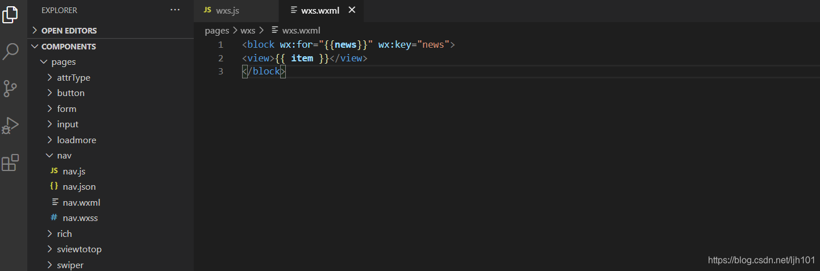Viewport: 820px width, 271px height.
Task: Click the EXPLORER panel title
Action: (59, 10)
